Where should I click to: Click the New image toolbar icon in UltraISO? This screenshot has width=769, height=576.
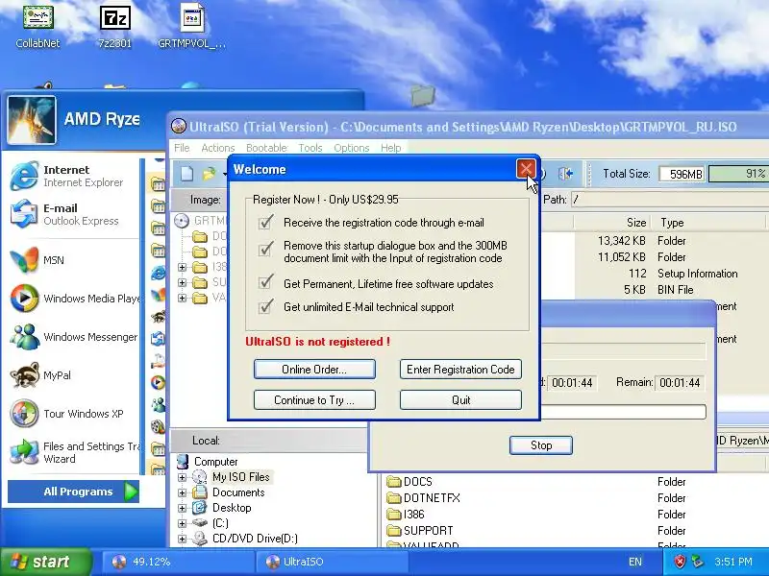click(x=186, y=174)
